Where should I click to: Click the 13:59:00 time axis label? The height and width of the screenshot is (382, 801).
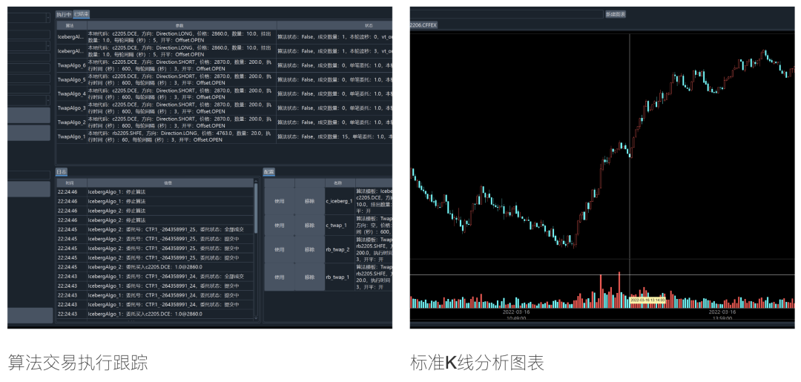click(722, 318)
